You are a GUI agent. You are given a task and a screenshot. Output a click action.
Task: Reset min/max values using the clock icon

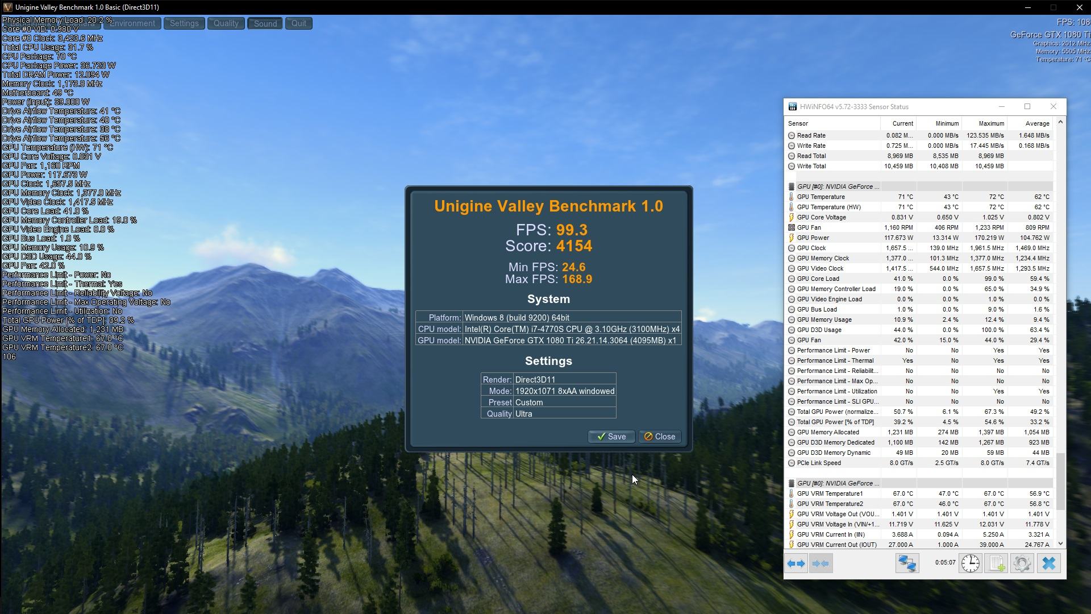click(971, 563)
